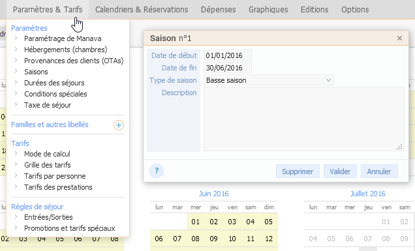Click the arrow icon beside Entrées/Sorties
The height and width of the screenshot is (251, 415).
(x=16, y=216)
